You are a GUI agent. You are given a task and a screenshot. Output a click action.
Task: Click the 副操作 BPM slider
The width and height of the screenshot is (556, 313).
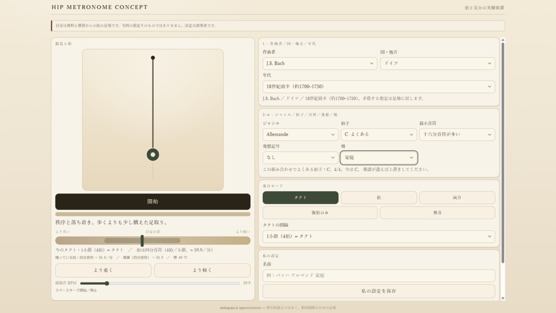pos(160,283)
